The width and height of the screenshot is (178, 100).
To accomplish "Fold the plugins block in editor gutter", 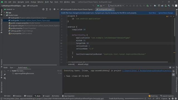I will pos(67,16).
